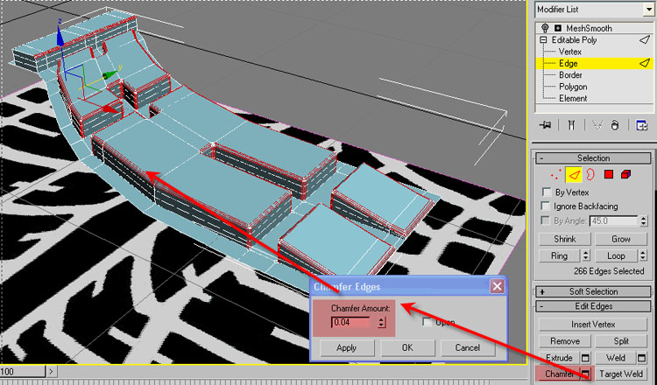
Task: Select Element sub-object cube icon
Action: coord(627,173)
